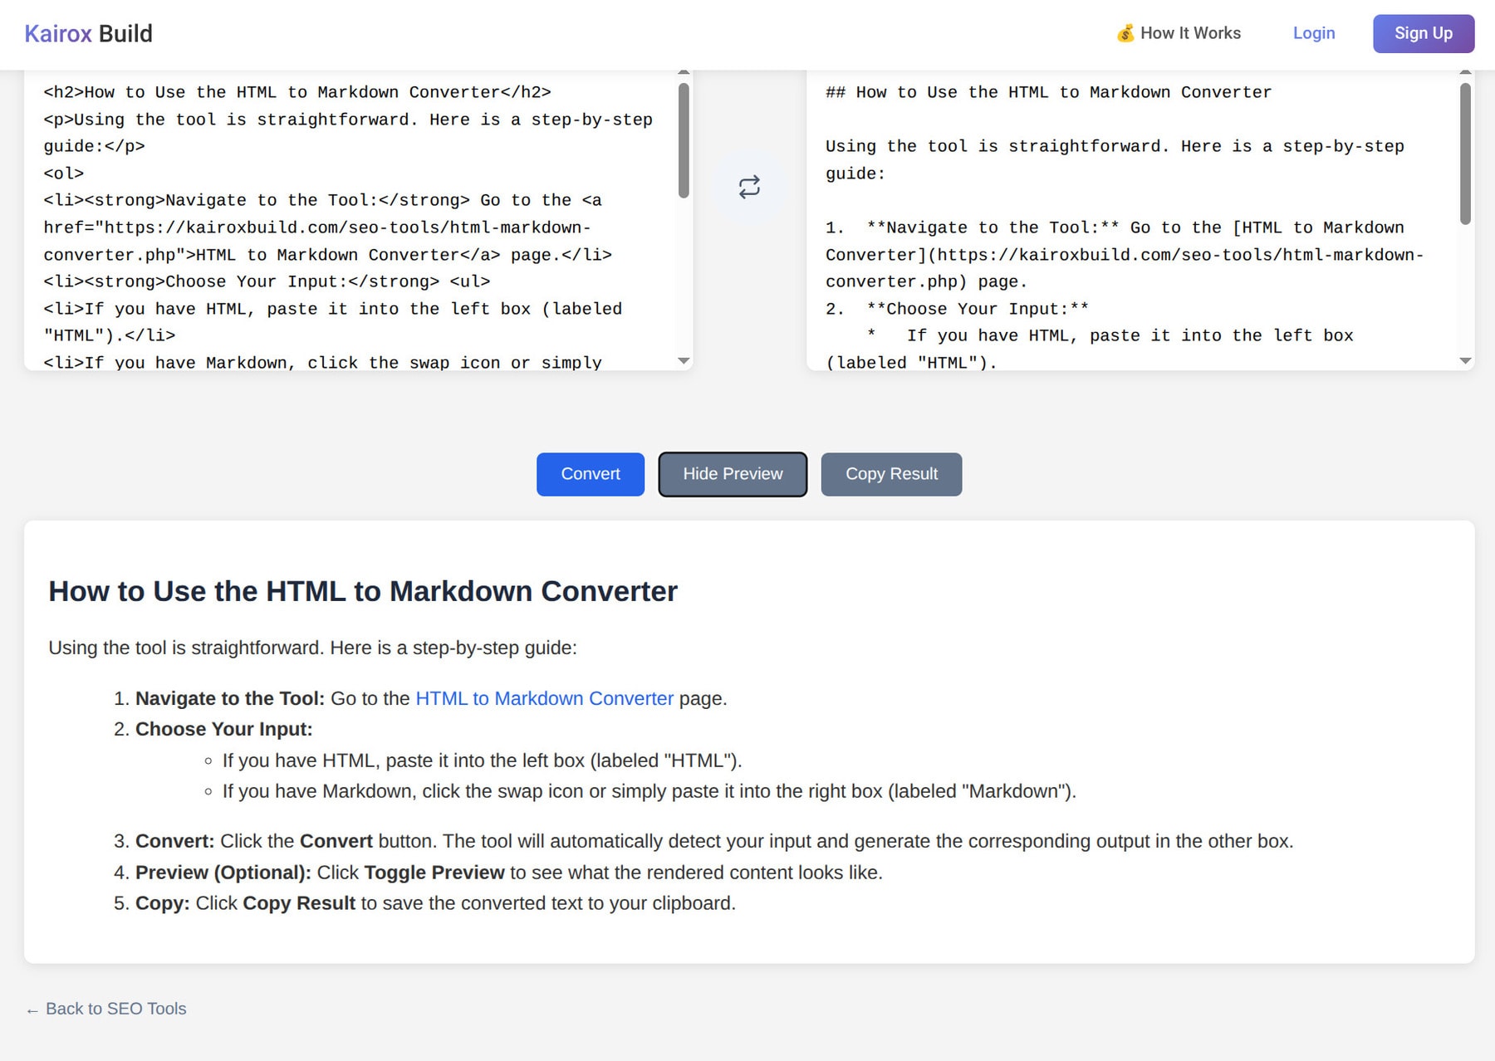Click the HTML box scroll down arrow
This screenshot has height=1061, width=1495.
point(684,361)
